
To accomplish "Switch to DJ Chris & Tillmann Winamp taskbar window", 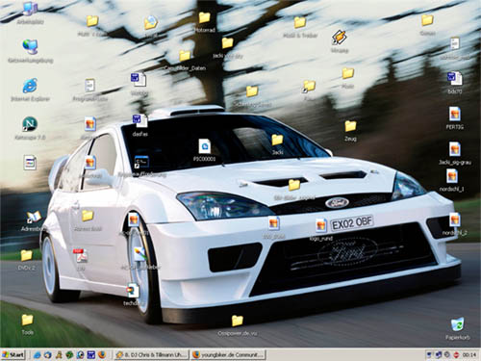I will 151,355.
